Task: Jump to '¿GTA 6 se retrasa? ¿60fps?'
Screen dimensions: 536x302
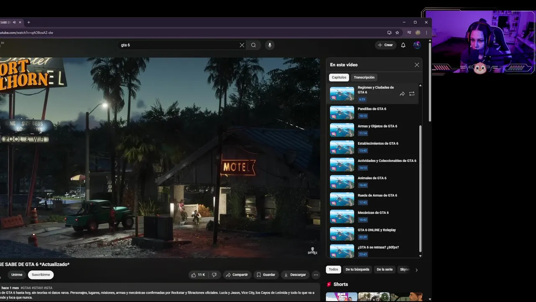Action: tap(372, 250)
